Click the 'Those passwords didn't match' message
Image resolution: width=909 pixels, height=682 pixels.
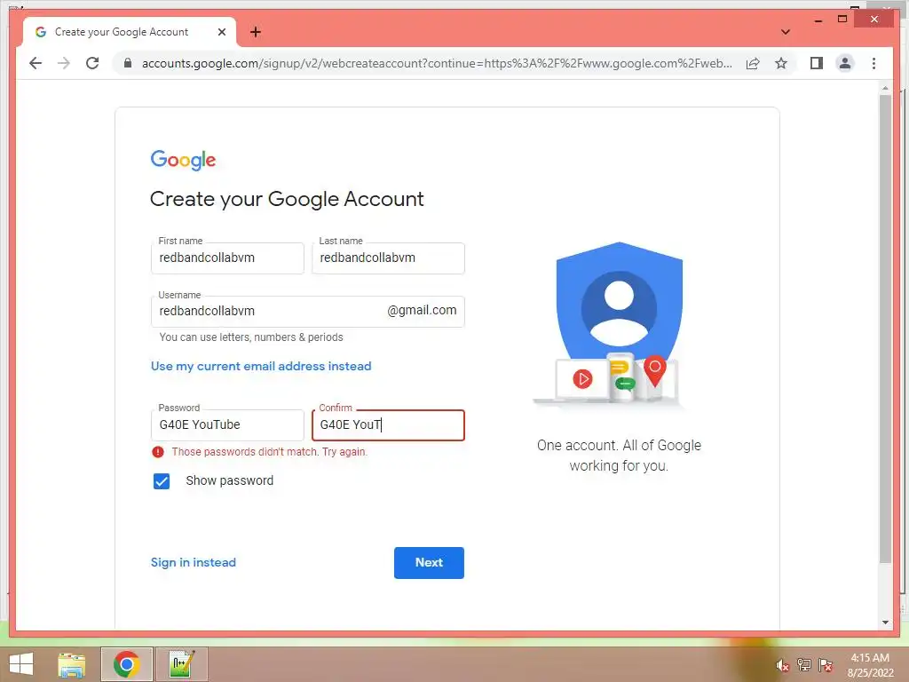(270, 452)
